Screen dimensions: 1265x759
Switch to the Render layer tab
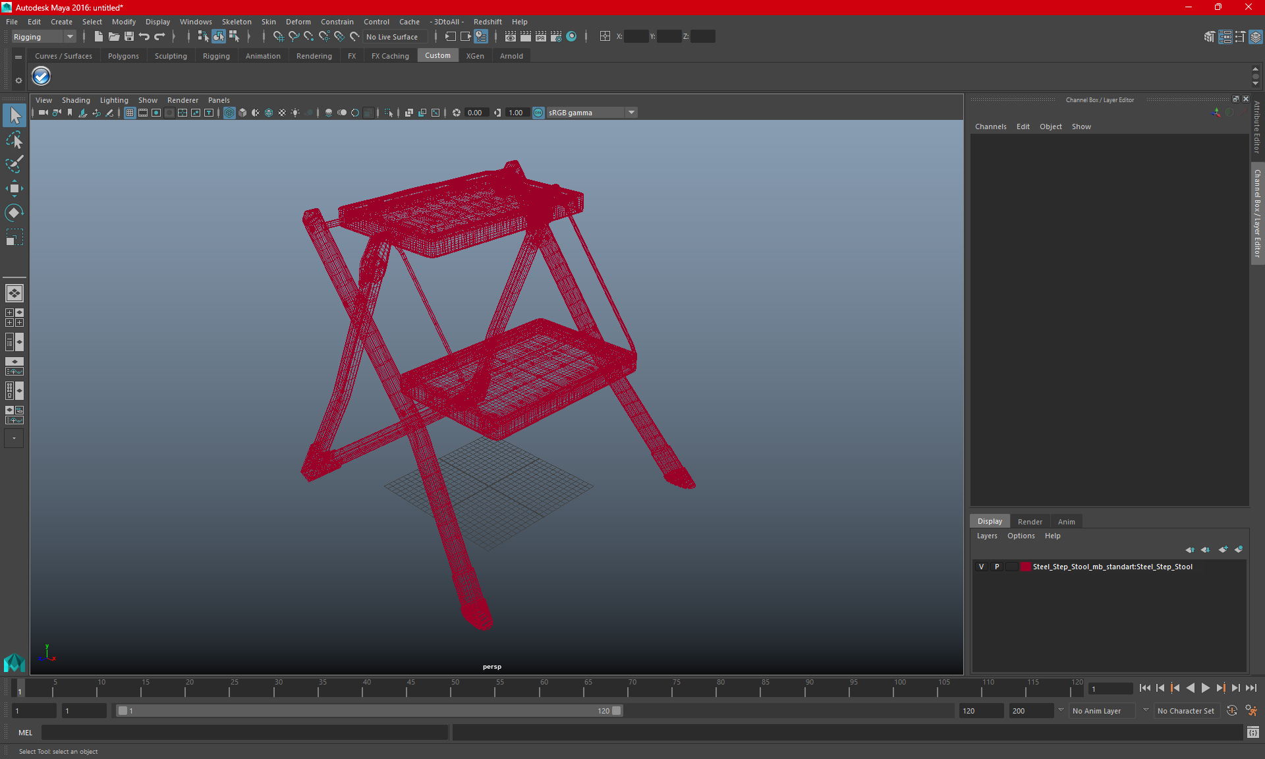1030,521
